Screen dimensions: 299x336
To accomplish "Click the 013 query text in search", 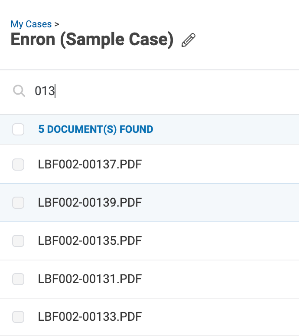I will tap(45, 91).
